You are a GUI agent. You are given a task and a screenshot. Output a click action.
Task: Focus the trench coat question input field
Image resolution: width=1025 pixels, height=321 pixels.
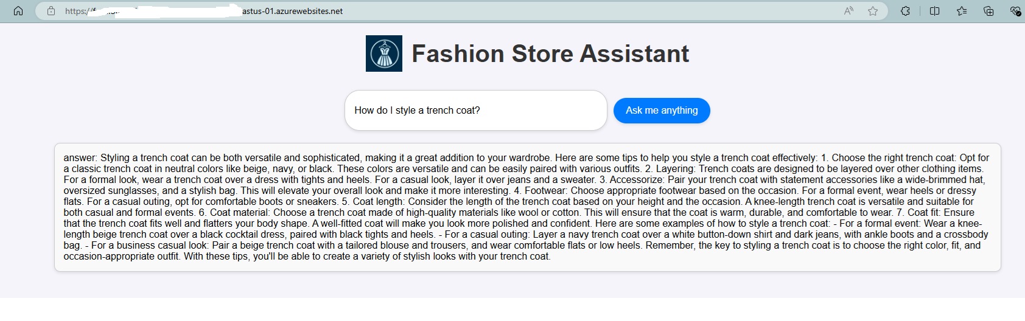click(x=475, y=111)
